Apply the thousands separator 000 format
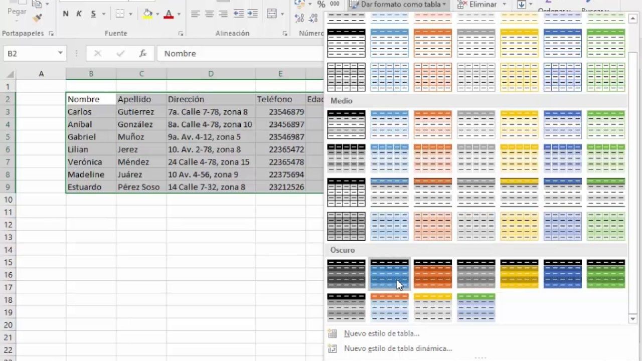Image resolution: width=642 pixels, height=361 pixels. tap(335, 4)
